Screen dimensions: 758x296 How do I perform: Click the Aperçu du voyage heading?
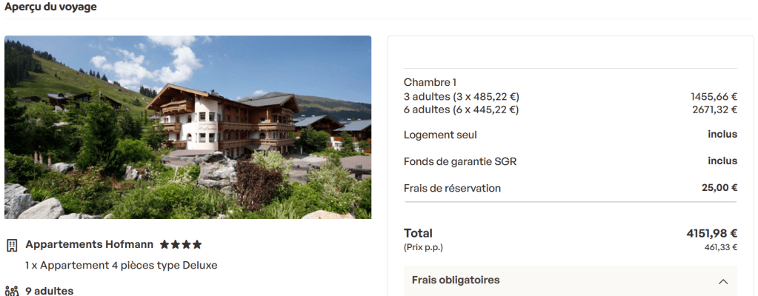click(x=50, y=7)
